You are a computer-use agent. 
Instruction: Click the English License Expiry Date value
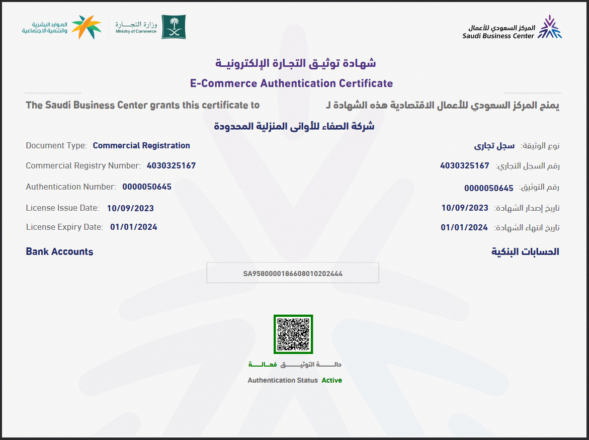coord(134,227)
